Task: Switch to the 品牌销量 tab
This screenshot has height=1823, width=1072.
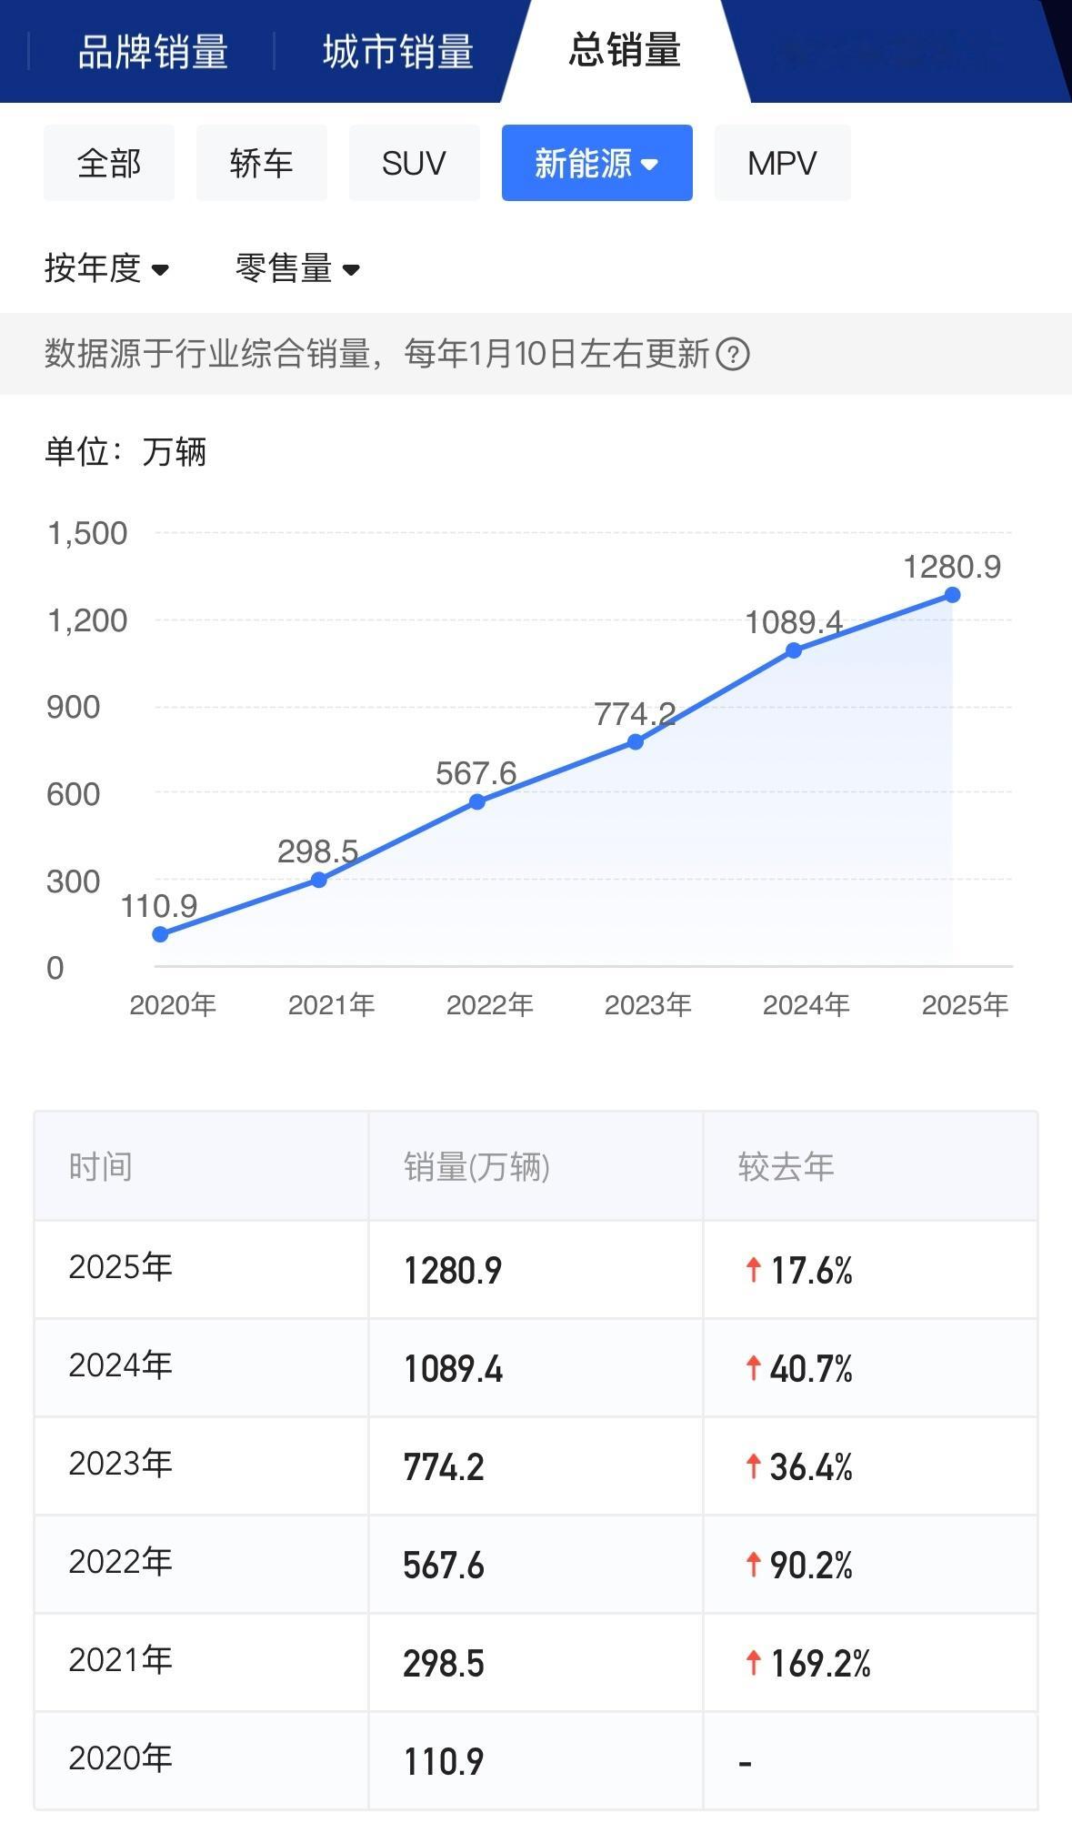Action: click(x=152, y=52)
